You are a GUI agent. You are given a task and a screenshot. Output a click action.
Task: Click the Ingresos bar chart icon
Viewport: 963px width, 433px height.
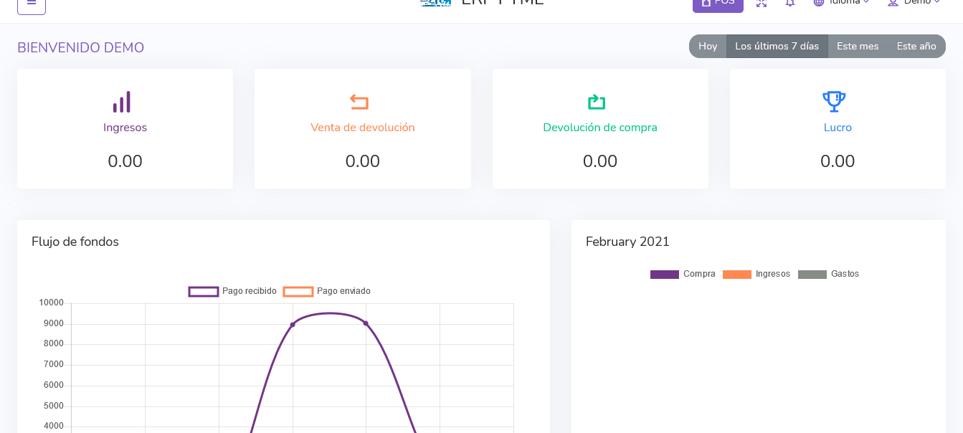(122, 102)
